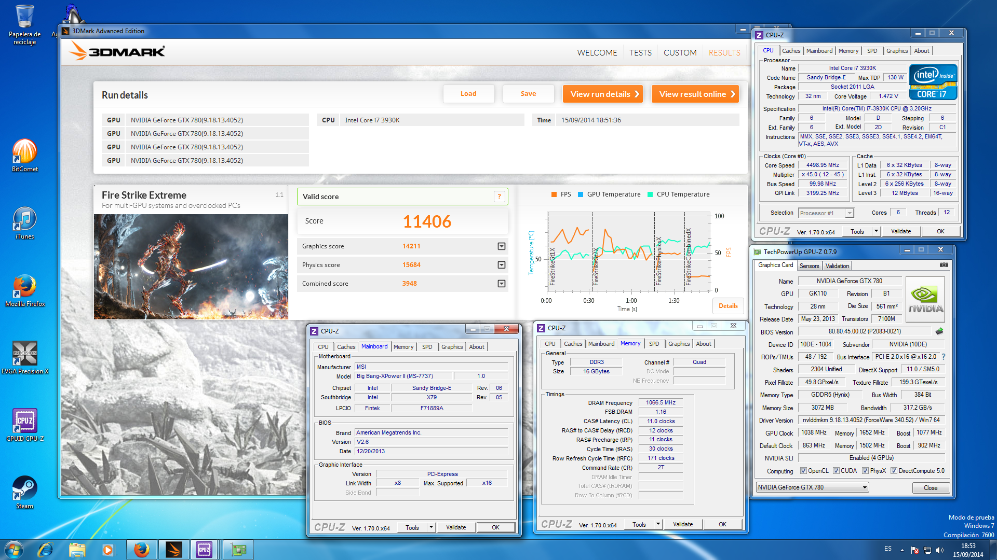The image size is (997, 560).
Task: Go to the 3DMark WELCOME tab
Action: tap(597, 53)
